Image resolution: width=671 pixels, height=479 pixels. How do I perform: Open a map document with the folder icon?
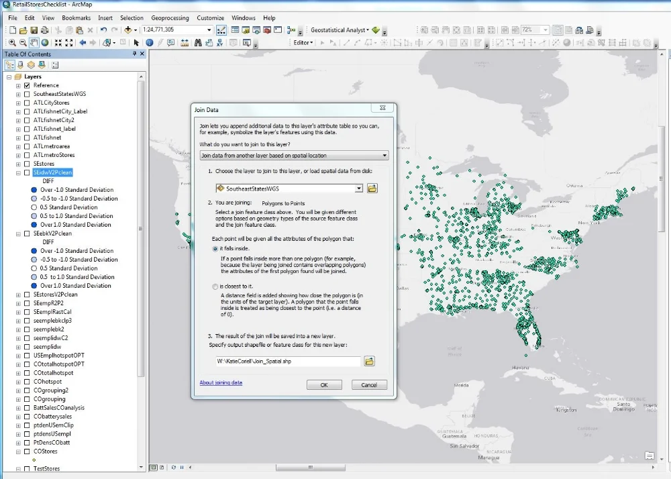23,30
